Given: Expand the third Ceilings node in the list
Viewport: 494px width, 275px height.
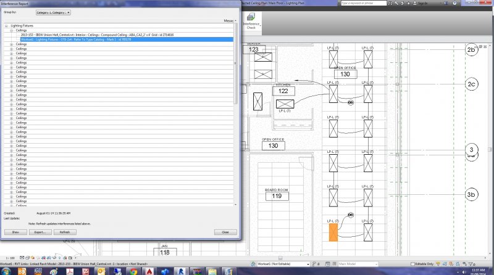Looking at the screenshot, I should pos(11,49).
